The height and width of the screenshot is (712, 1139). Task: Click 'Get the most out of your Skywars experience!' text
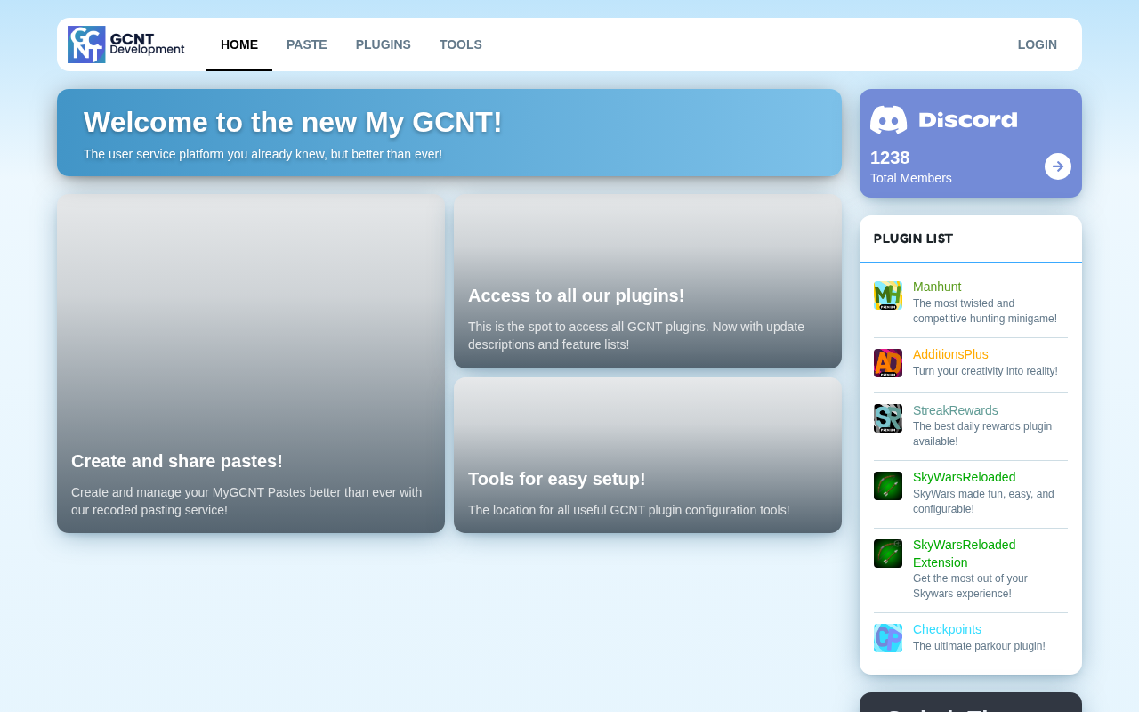(970, 587)
